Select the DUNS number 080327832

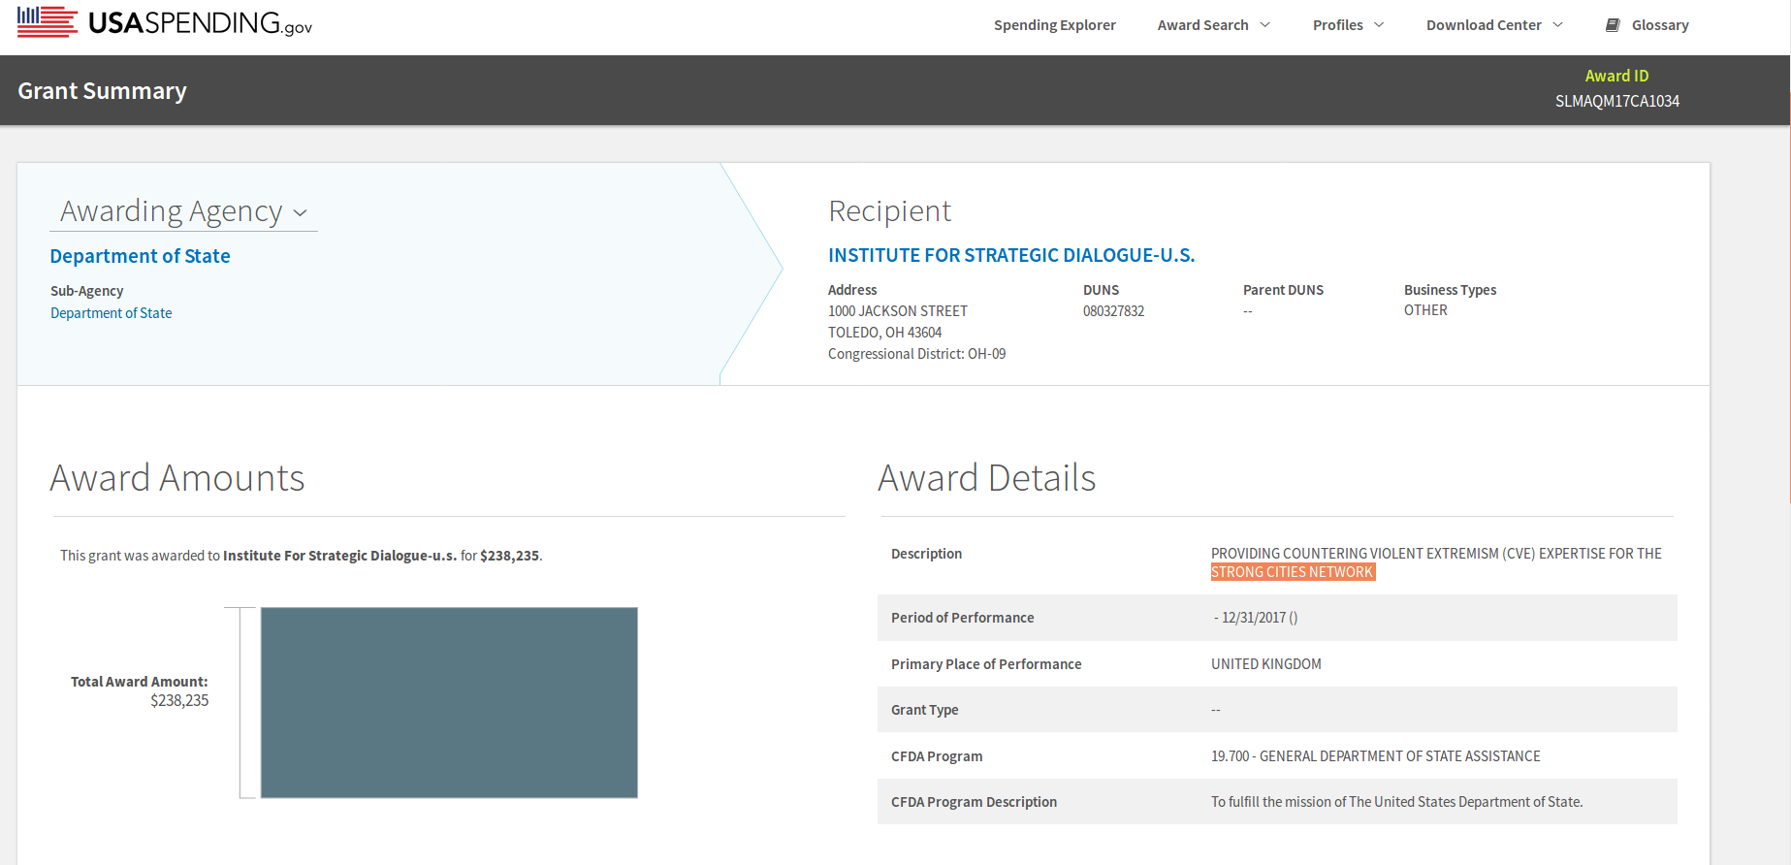(x=1113, y=311)
